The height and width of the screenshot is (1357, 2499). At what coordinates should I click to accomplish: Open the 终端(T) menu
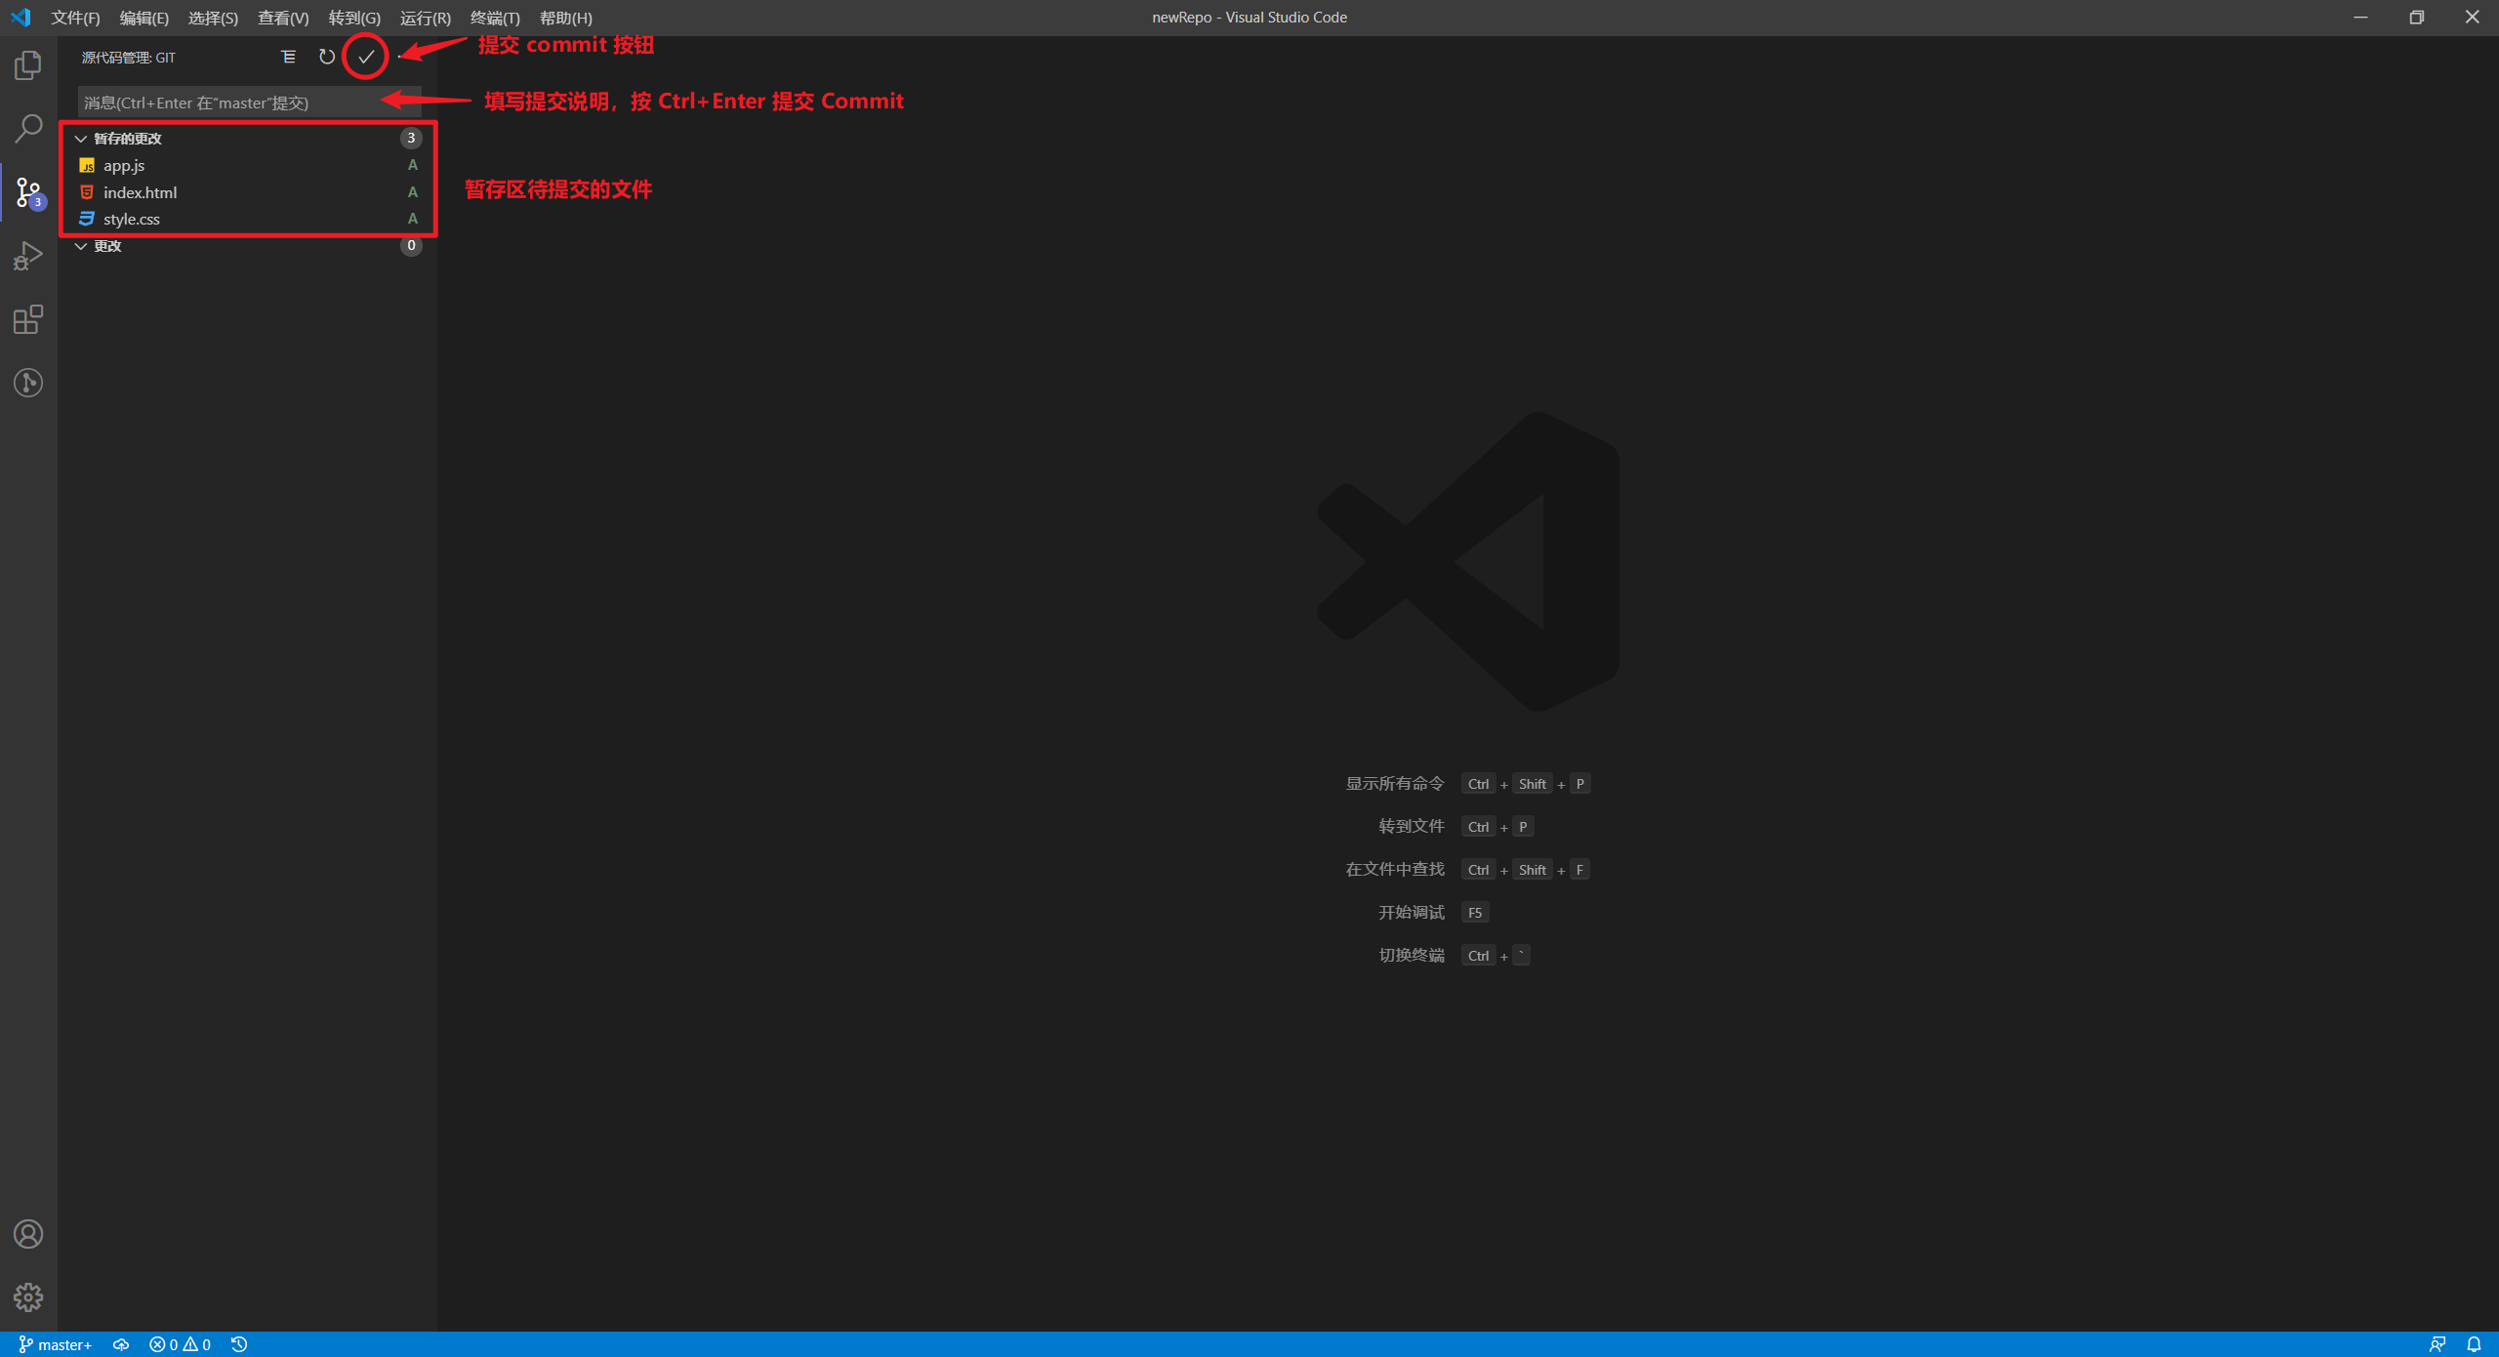pyautogui.click(x=495, y=18)
